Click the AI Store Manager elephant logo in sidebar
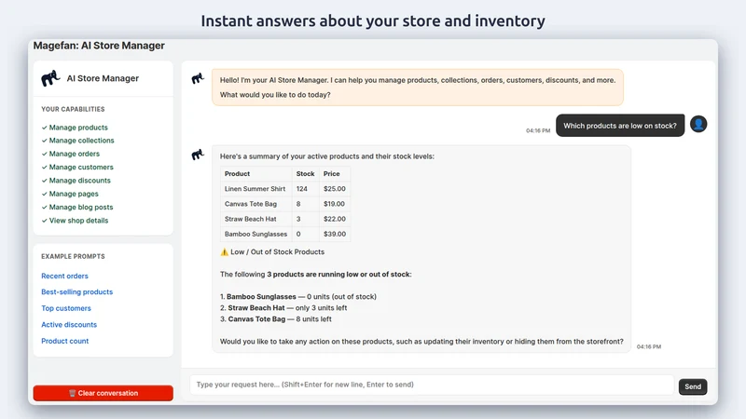 tap(50, 78)
